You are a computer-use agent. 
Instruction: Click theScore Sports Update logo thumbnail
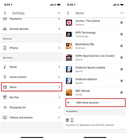tap(69, 69)
